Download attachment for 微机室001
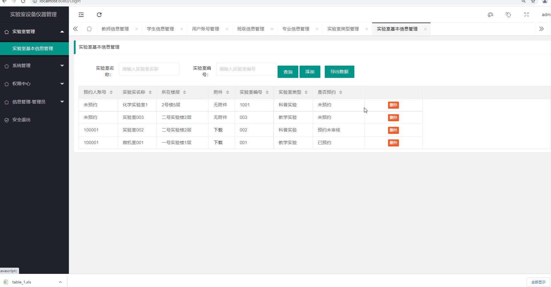 pyautogui.click(x=218, y=143)
